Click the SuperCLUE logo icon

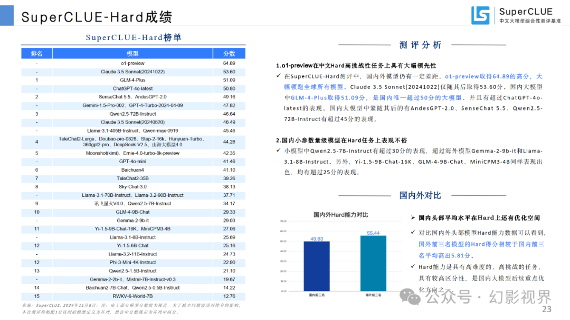pyautogui.click(x=480, y=15)
